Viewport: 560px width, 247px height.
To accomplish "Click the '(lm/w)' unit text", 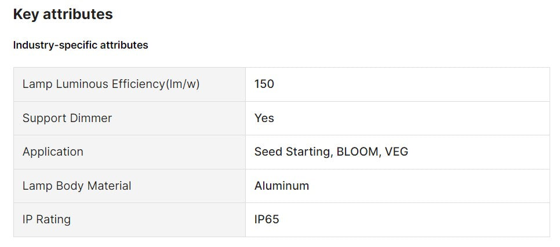I will [183, 84].
